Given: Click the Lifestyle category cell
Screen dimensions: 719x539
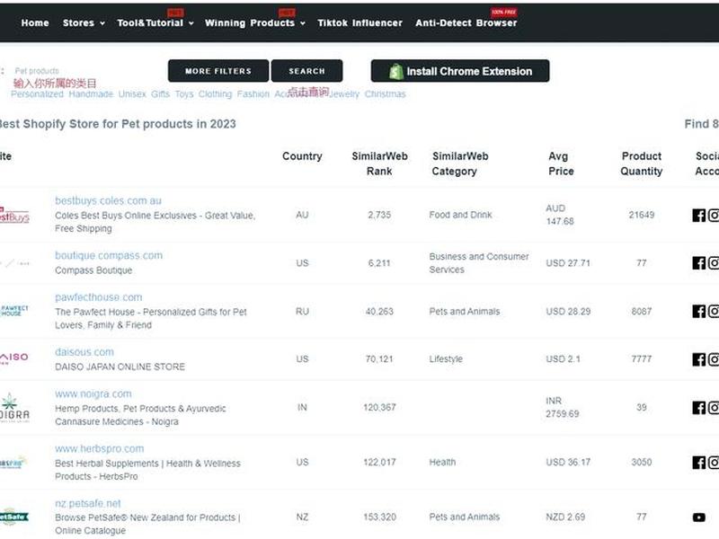Looking at the screenshot, I should [446, 358].
